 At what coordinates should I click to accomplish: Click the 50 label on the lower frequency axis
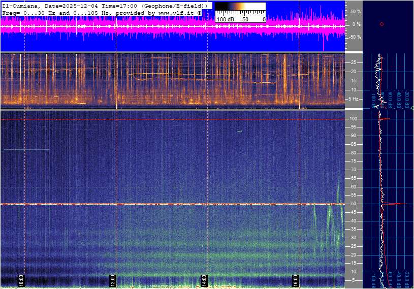(x=354, y=204)
